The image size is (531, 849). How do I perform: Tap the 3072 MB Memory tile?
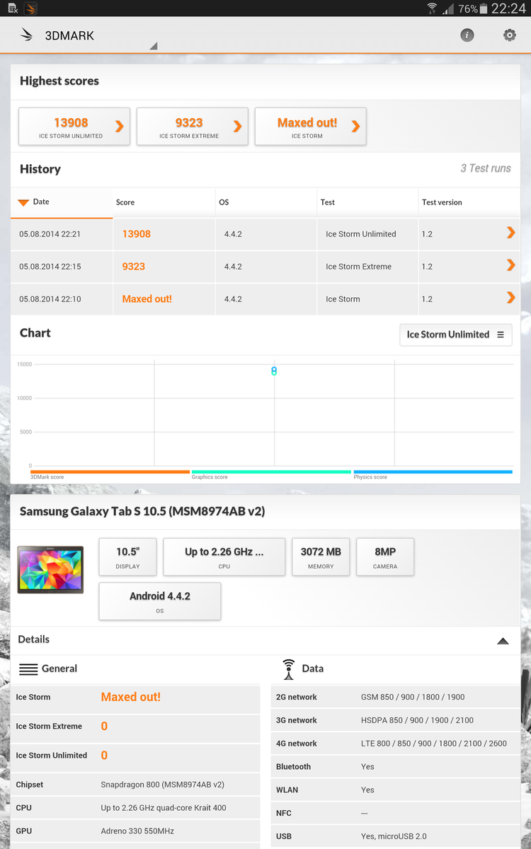(x=321, y=557)
